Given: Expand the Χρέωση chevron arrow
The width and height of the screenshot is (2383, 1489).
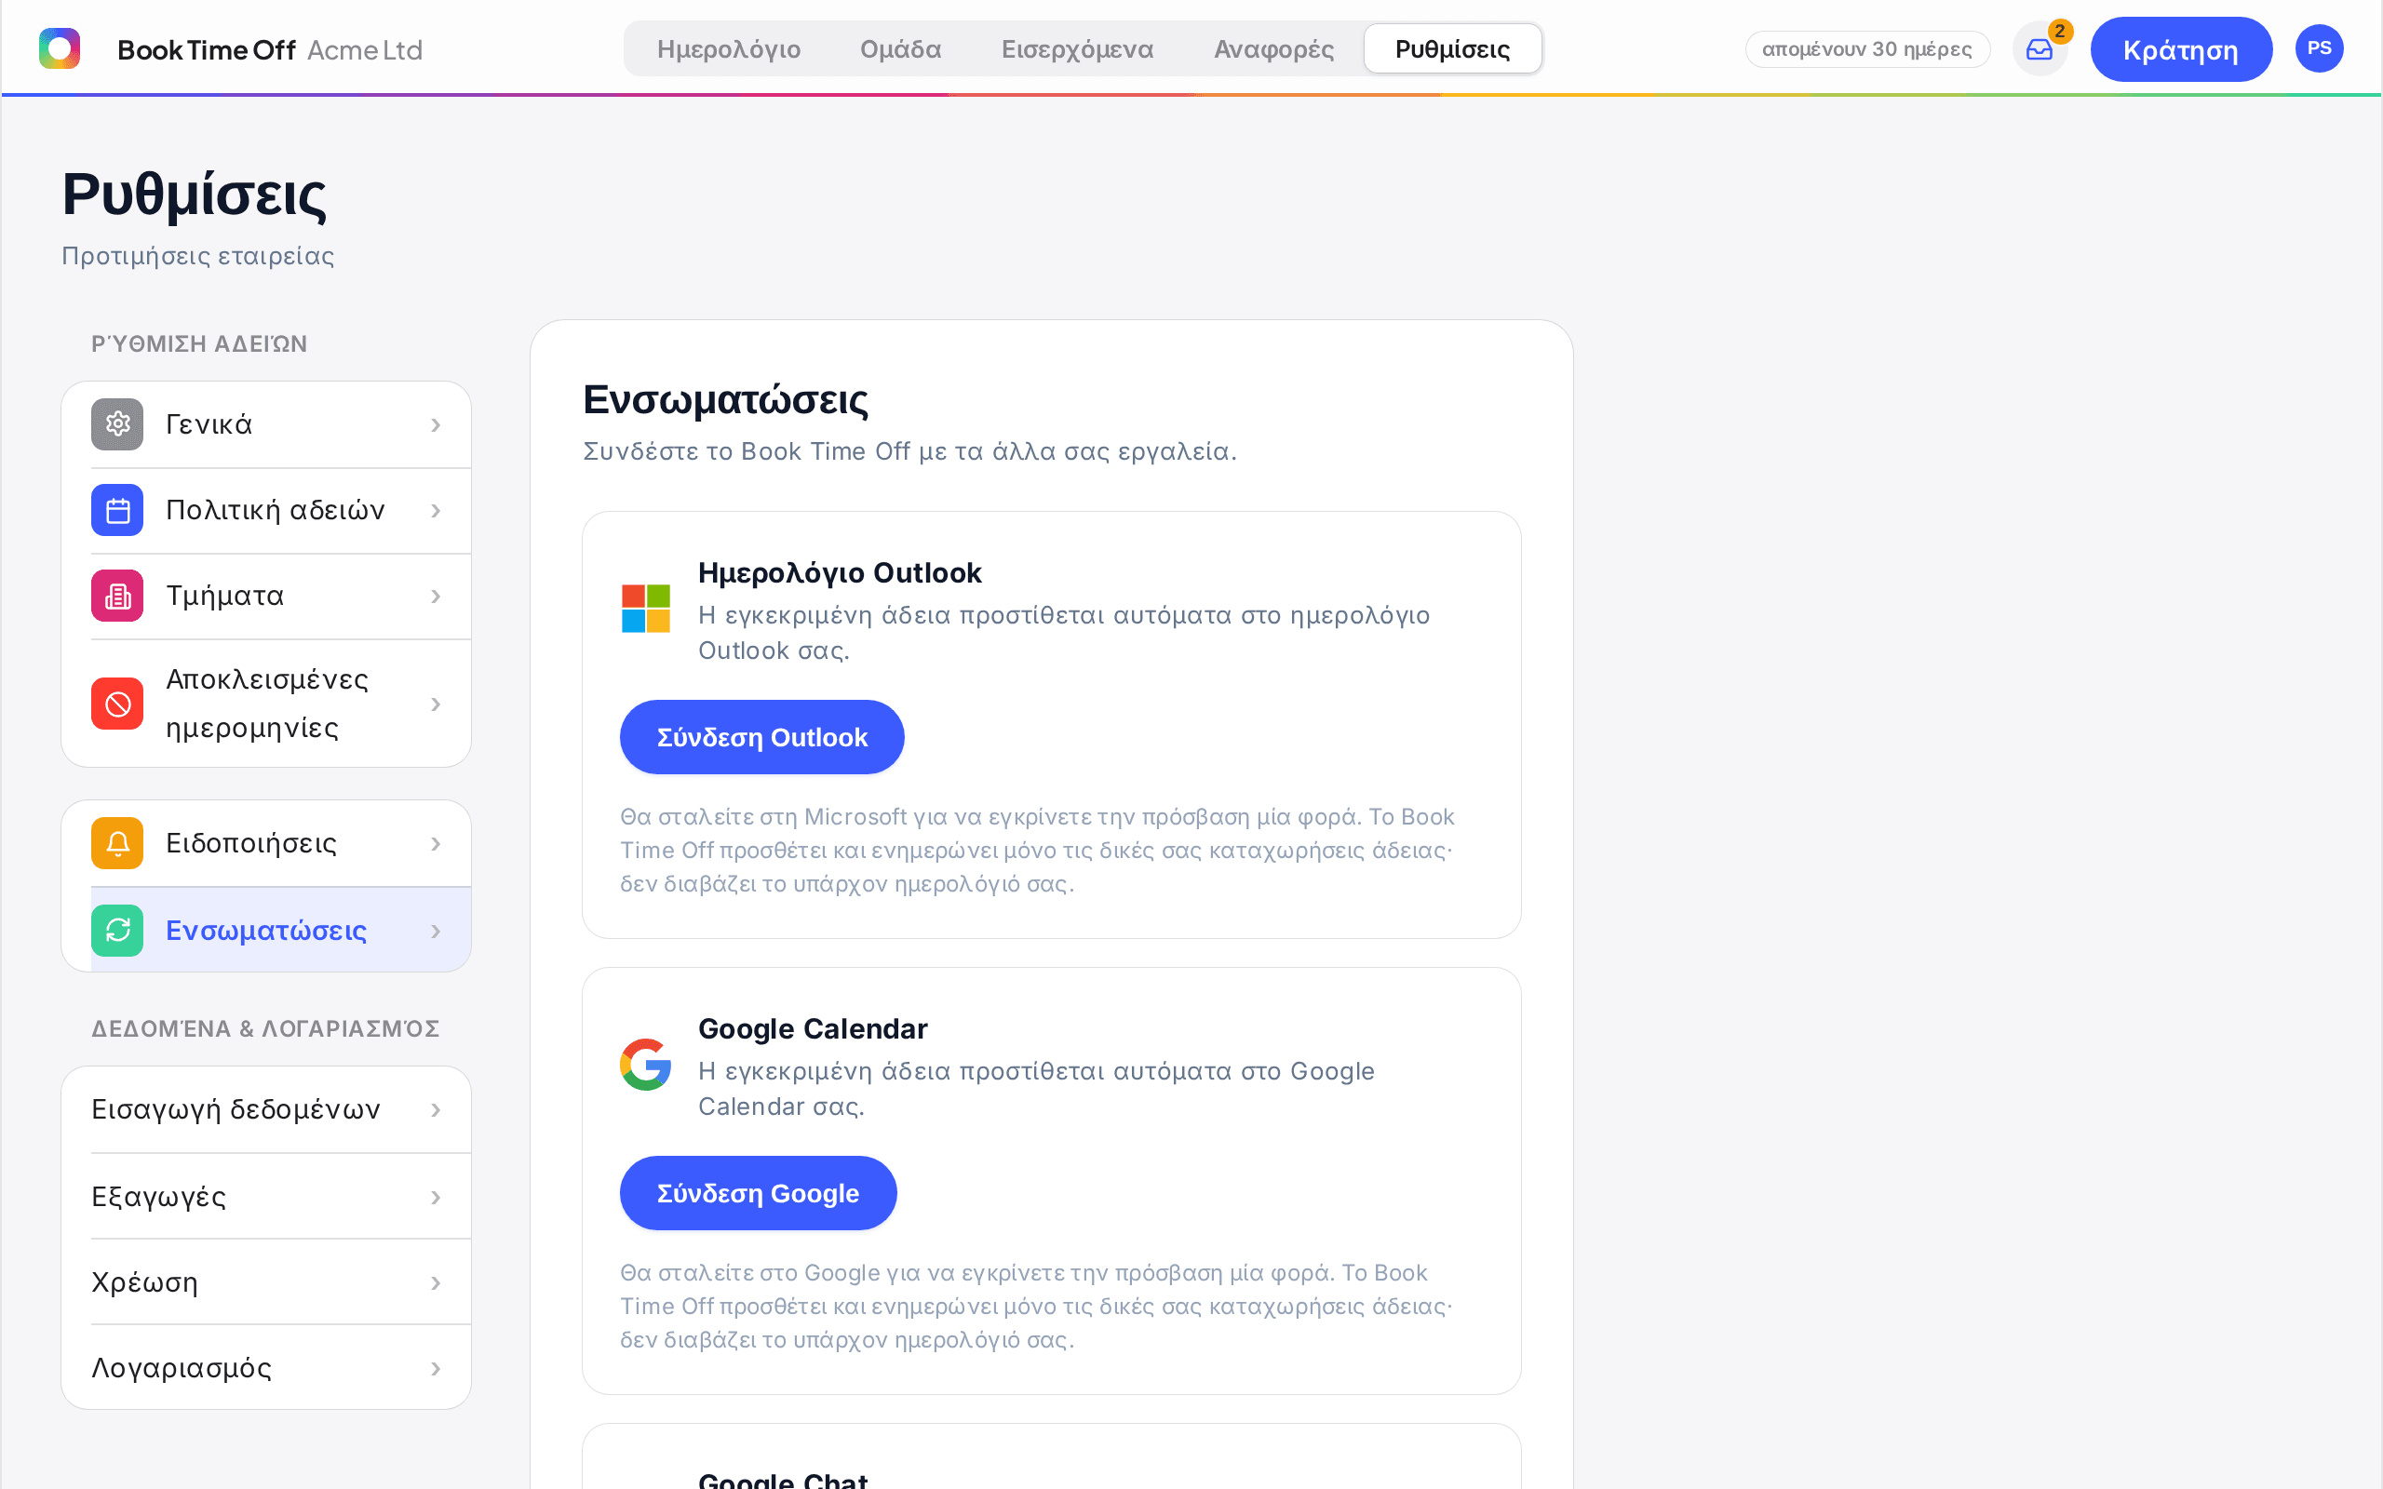Looking at the screenshot, I should [x=436, y=1283].
